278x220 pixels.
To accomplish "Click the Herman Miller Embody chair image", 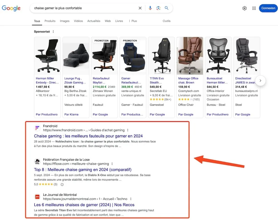I will 47,56.
